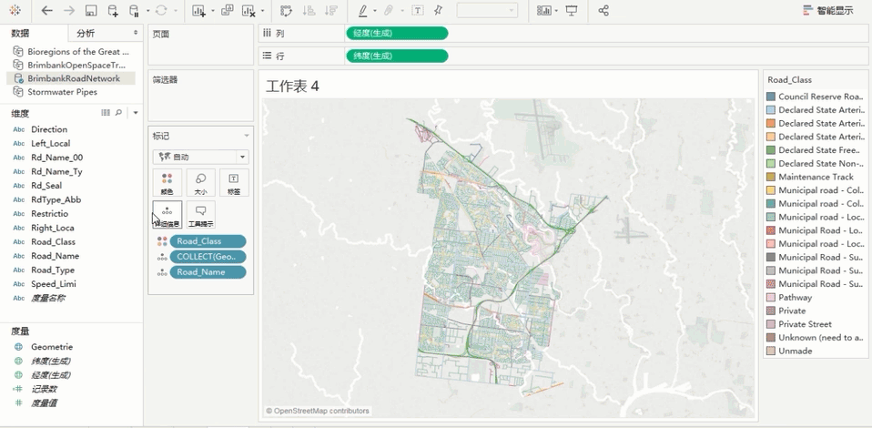Click the Pathway color swatch in legend
This screenshot has height=428, width=872.
click(771, 298)
